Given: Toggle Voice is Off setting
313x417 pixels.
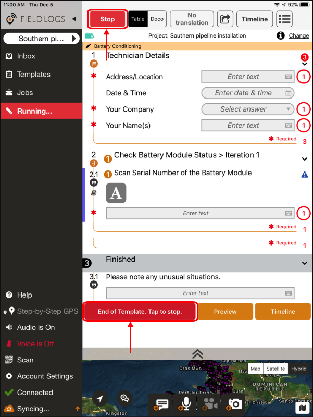Looking at the screenshot, I should 35,344.
